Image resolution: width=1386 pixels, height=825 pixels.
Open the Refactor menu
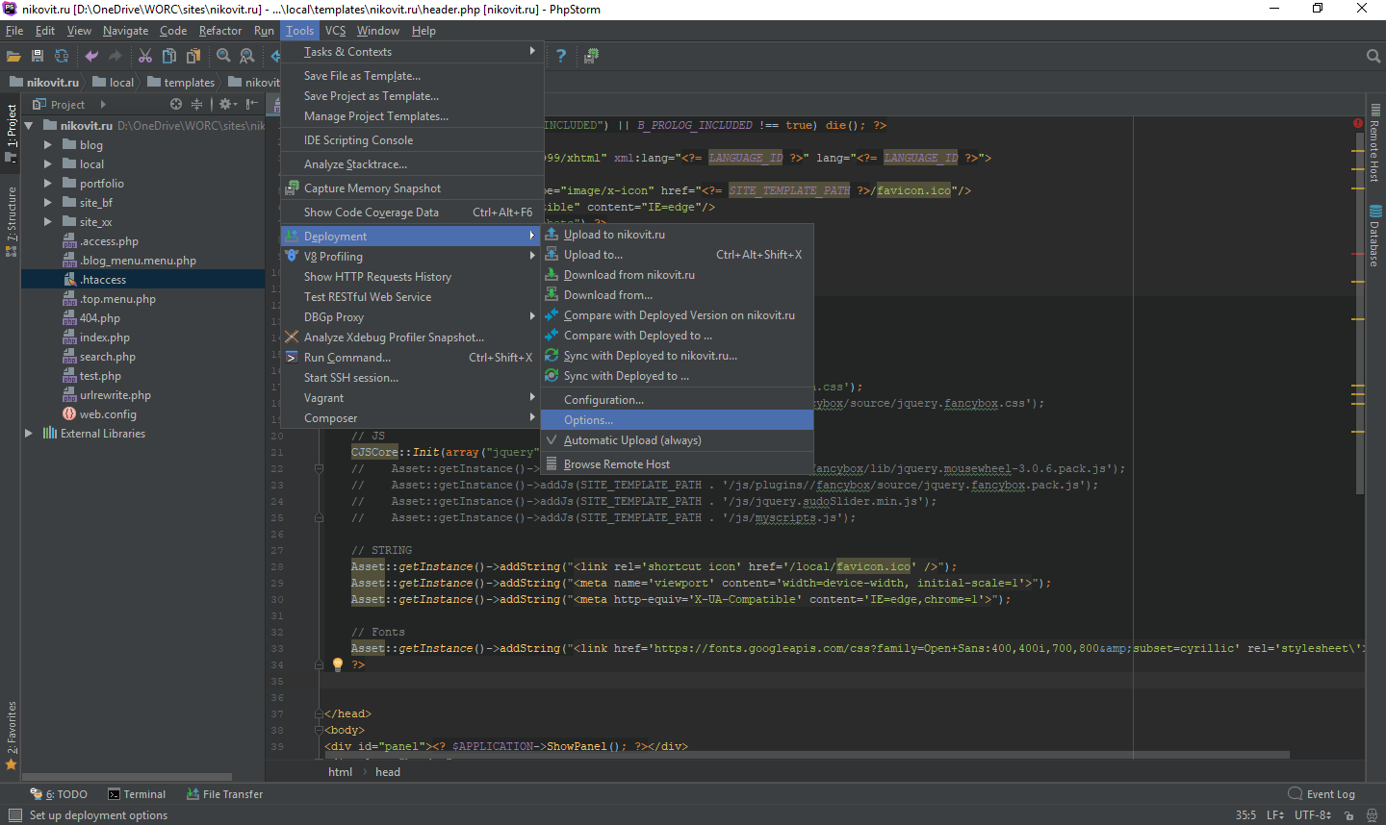pos(220,31)
